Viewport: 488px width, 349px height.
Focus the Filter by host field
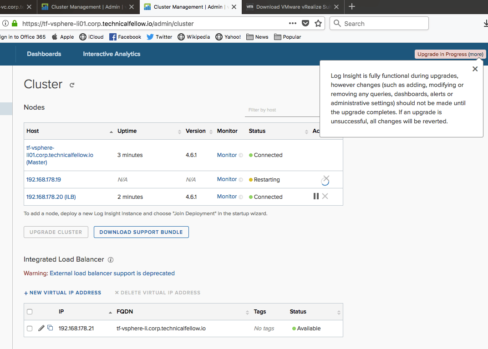coord(282,110)
